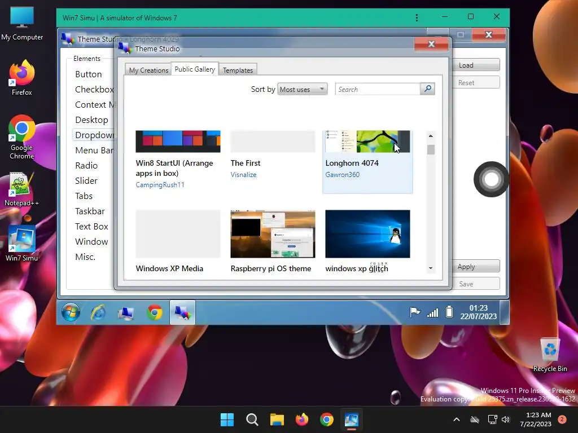This screenshot has height=433, width=578.
Task: Select Desktop in the Elements list
Action: click(92, 120)
